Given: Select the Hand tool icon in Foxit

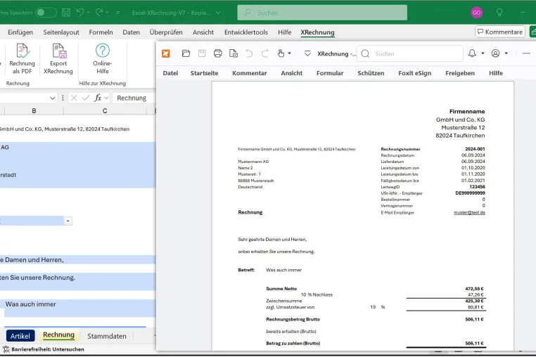Looking at the screenshot, I should pyautogui.click(x=281, y=53).
